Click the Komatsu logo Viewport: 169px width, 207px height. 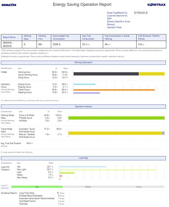pos(9,5)
